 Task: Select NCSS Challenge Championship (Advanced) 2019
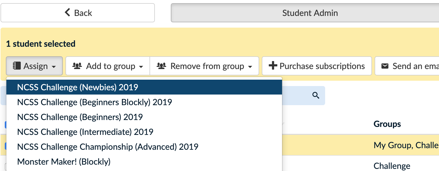tap(107, 147)
